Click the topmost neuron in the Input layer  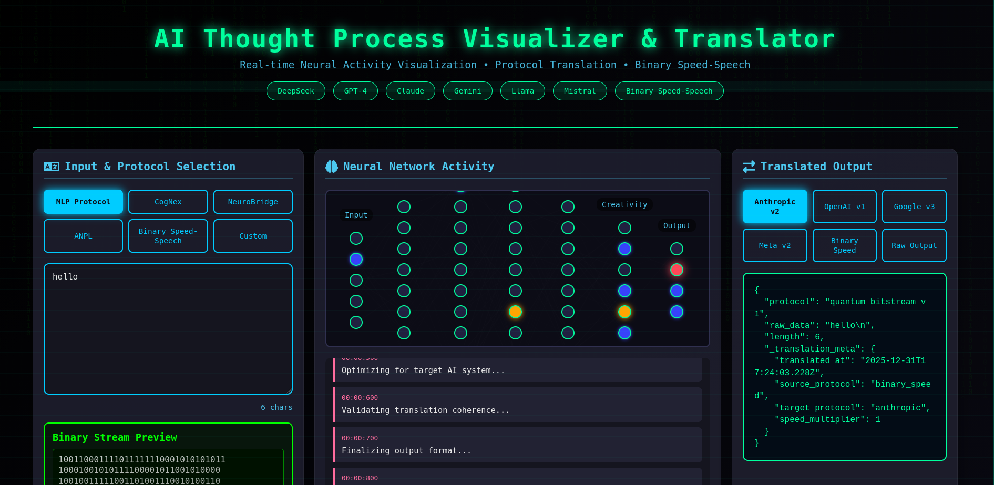tap(356, 238)
